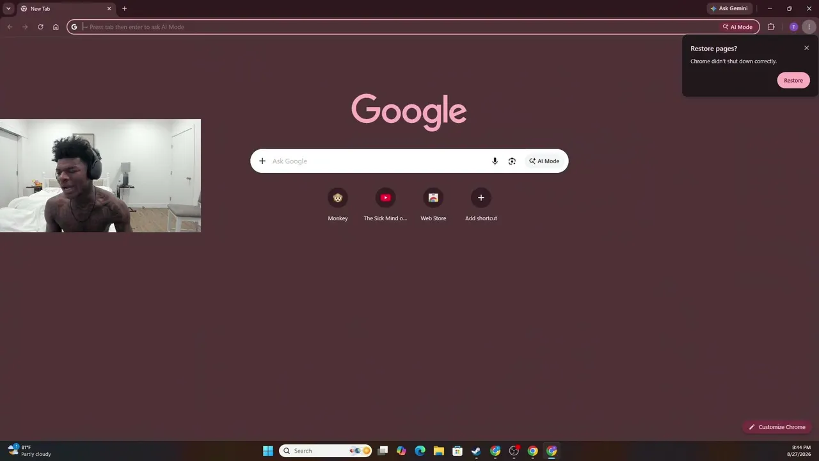Click the Google logo
Viewport: 819px width, 461px height.
click(x=409, y=112)
